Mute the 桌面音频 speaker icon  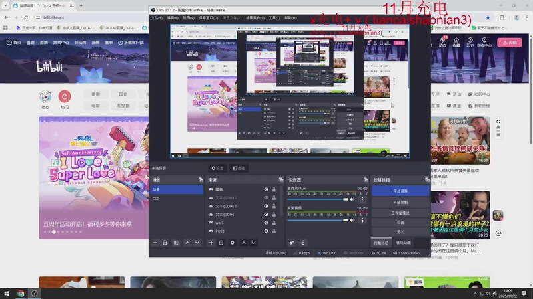pos(352,220)
